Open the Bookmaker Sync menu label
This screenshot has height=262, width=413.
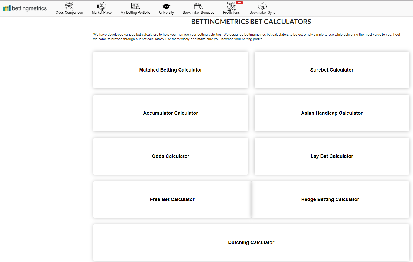pos(262,13)
